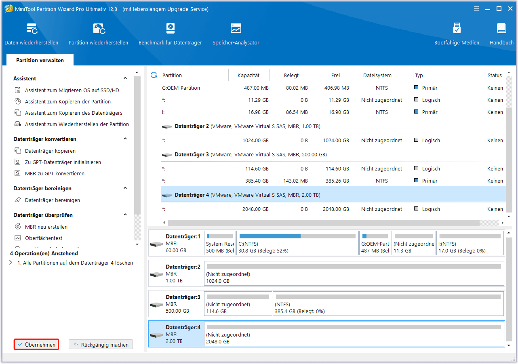Open Daten wiederherstellen tool
Screen dimensions: 518x364
[31, 34]
